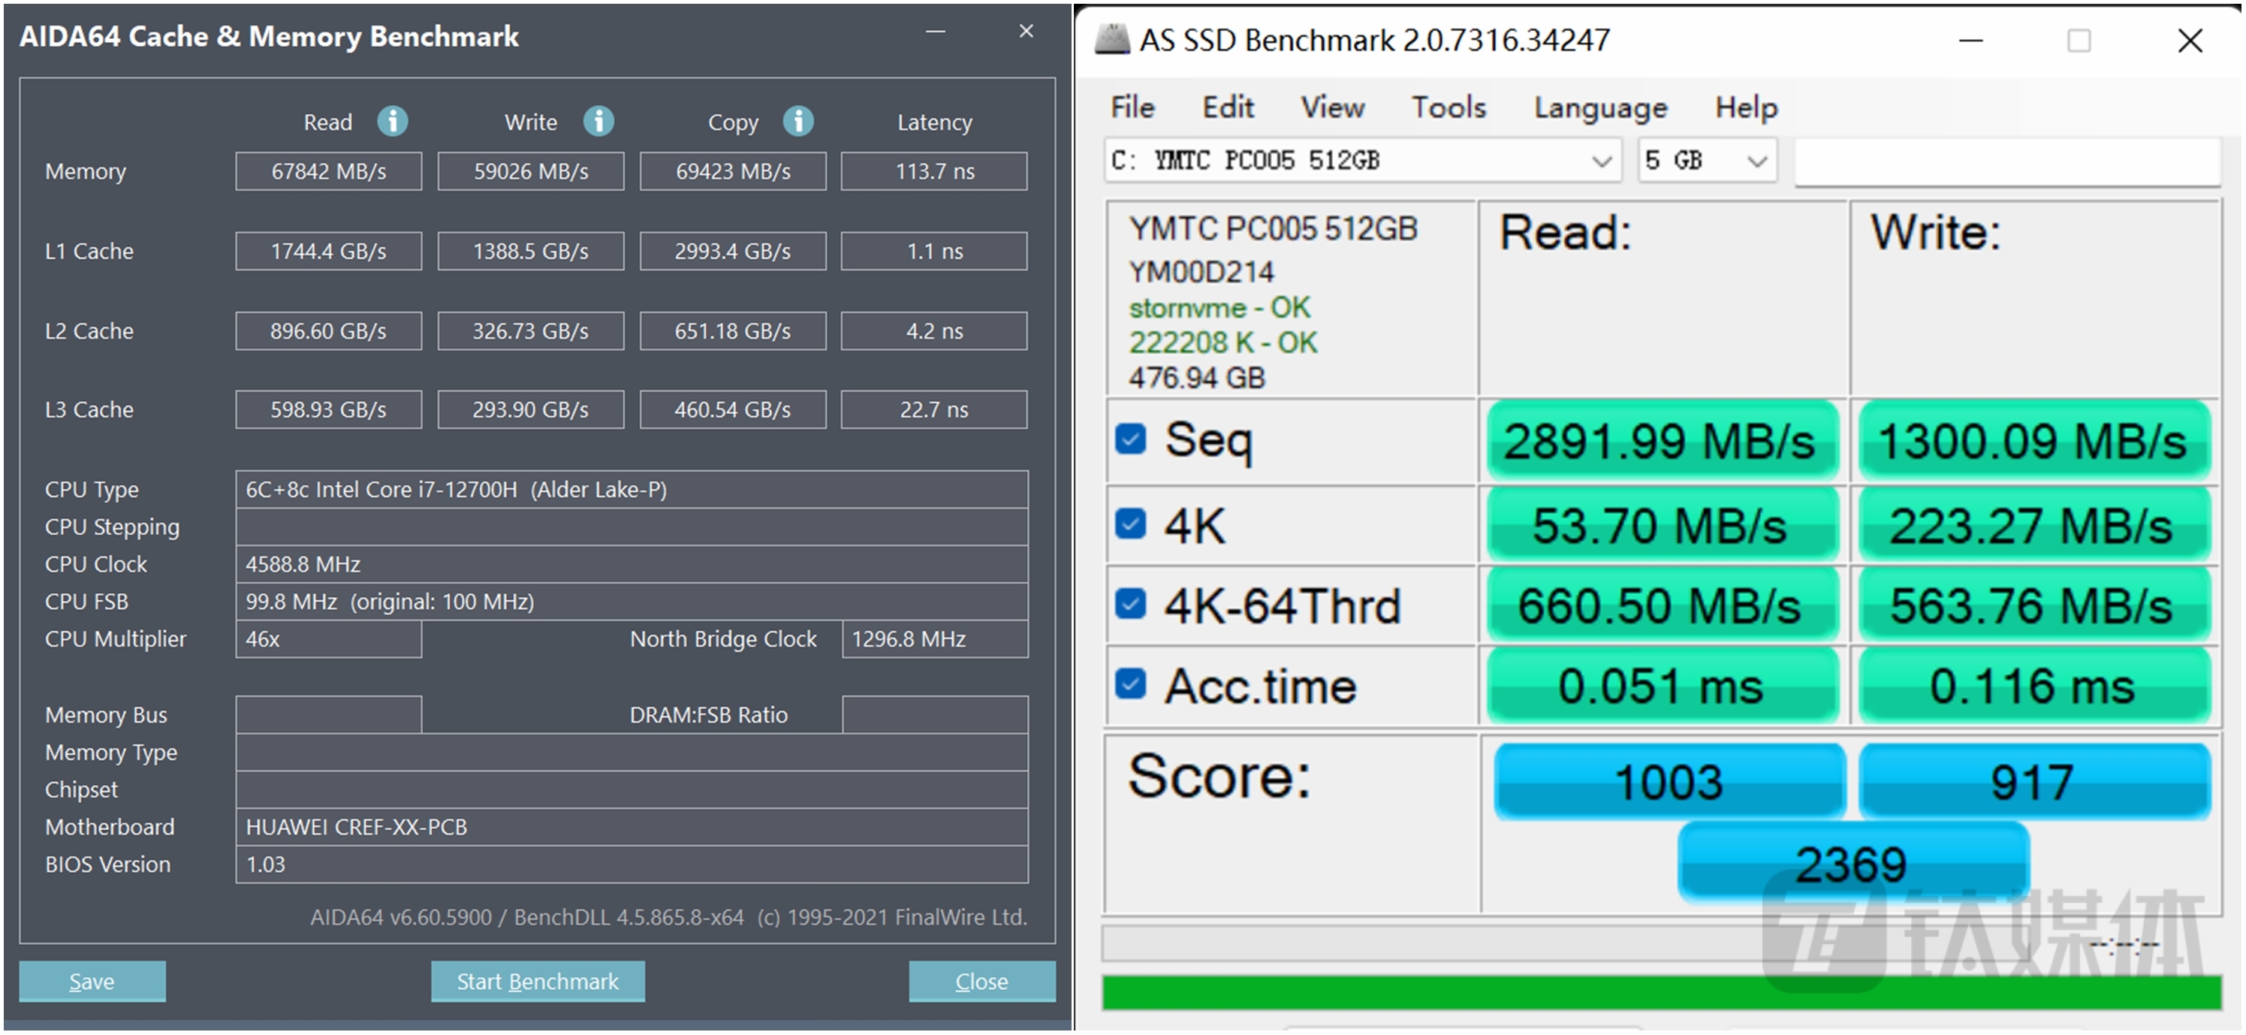Open the Language menu
The height and width of the screenshot is (1035, 2246).
(x=1600, y=107)
